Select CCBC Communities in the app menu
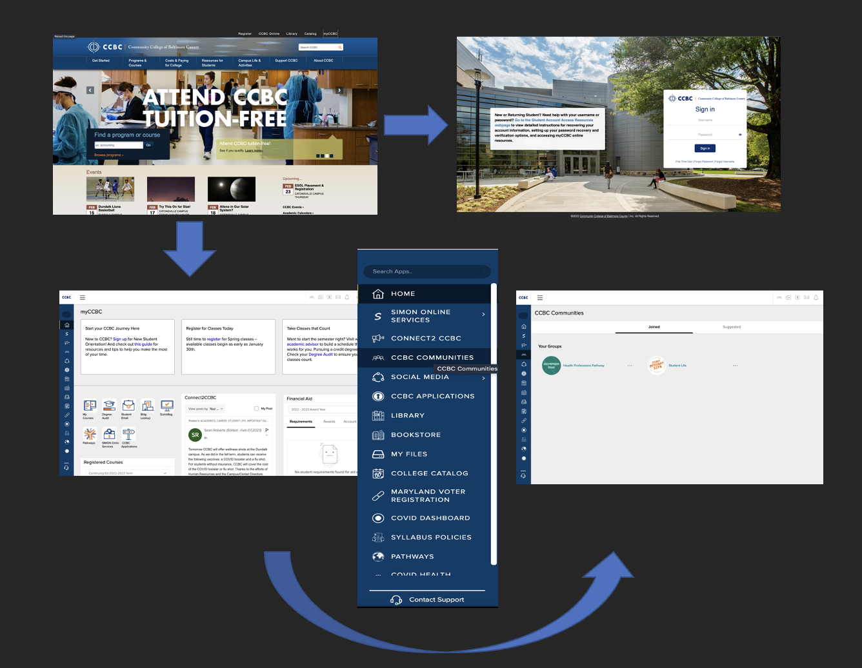Viewport: 862px width, 668px height. (432, 357)
